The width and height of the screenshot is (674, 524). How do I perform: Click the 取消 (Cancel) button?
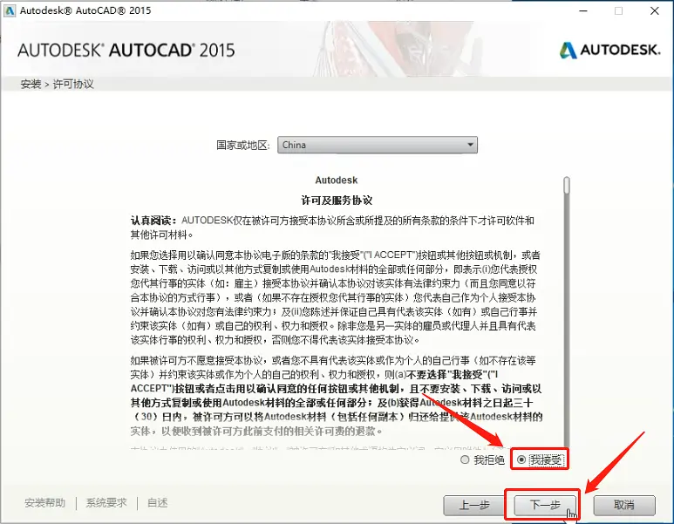(x=623, y=505)
